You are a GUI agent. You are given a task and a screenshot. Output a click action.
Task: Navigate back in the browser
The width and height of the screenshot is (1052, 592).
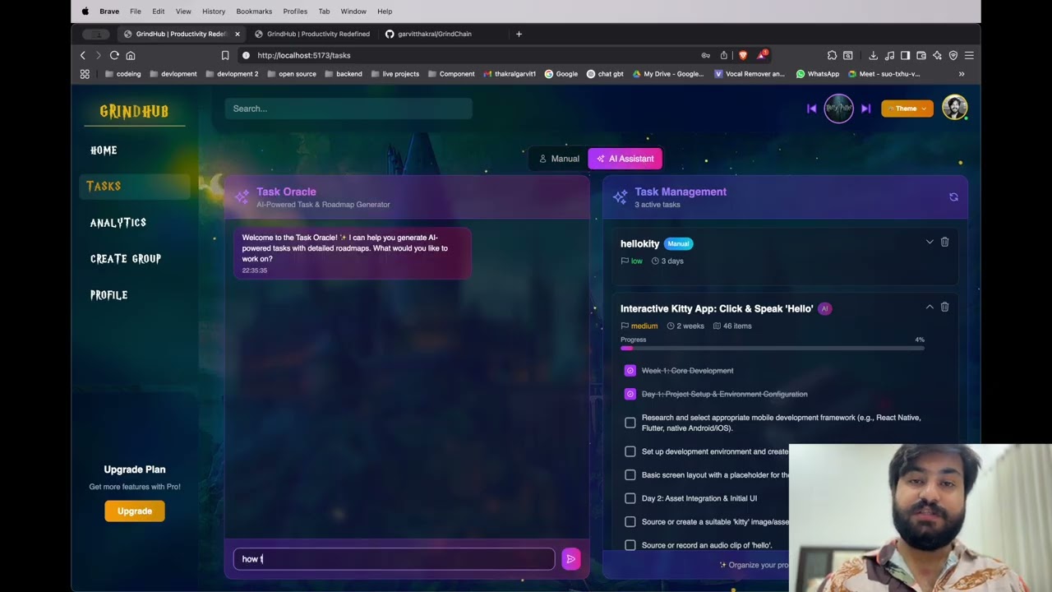(x=83, y=55)
